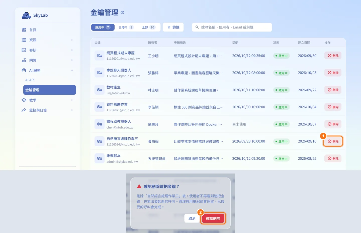Click the 監控與日誌 chart icon
The height and width of the screenshot is (233, 361).
click(24, 110)
